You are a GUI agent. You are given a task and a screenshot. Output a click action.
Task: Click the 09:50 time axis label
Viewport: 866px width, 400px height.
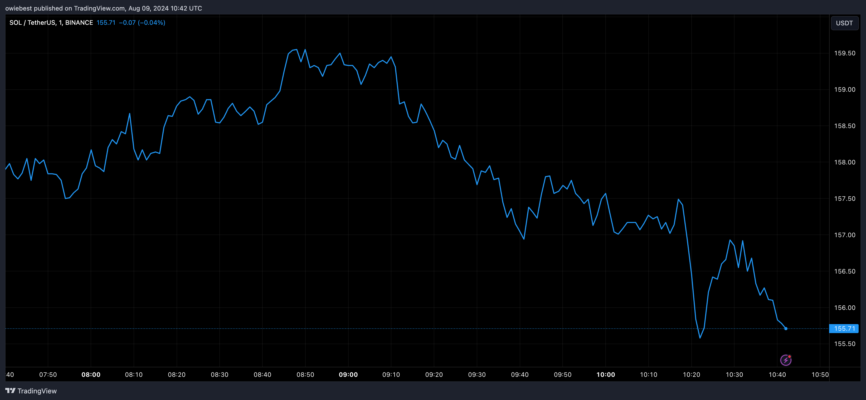click(x=563, y=374)
